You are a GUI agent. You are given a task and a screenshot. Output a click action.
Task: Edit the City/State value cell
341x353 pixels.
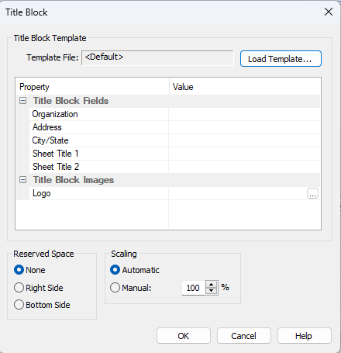[244, 140]
